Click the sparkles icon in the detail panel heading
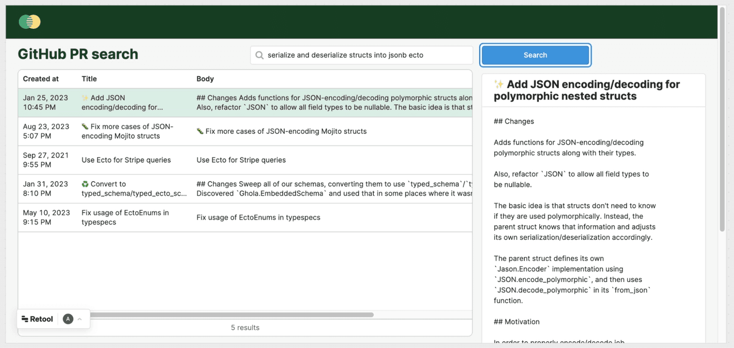The height and width of the screenshot is (348, 734). click(499, 85)
